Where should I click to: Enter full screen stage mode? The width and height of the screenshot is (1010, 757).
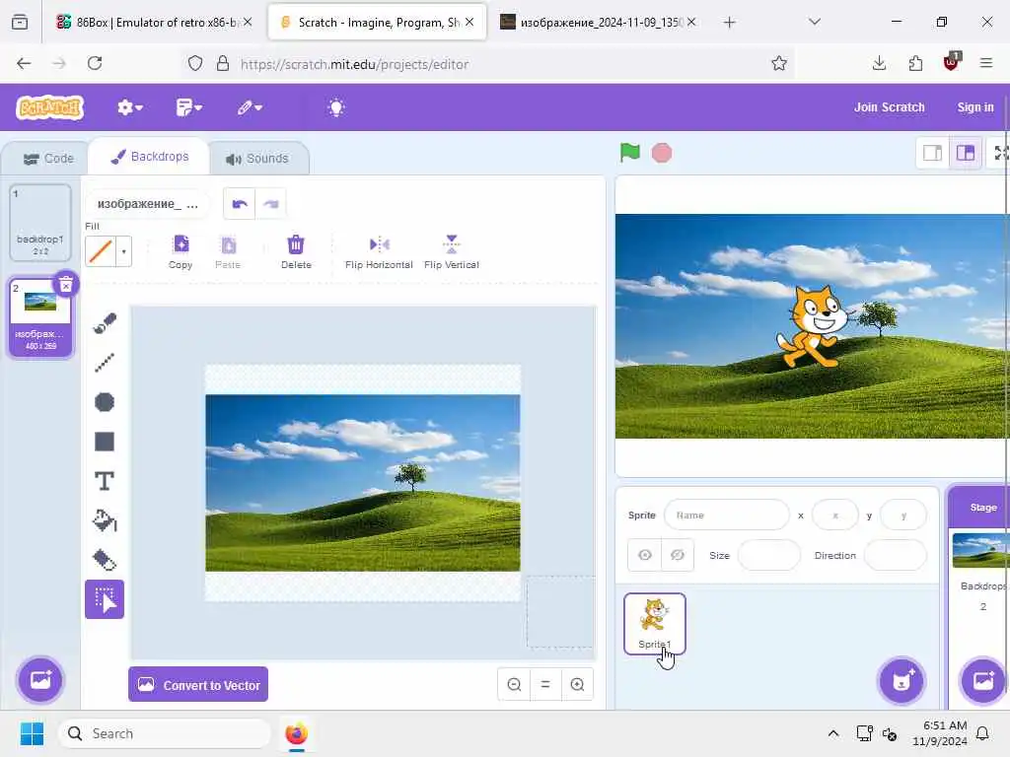pyautogui.click(x=1000, y=153)
